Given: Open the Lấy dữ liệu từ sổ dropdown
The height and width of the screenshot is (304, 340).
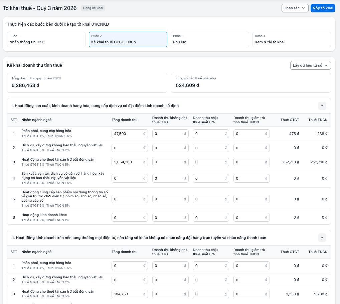Looking at the screenshot, I should point(310,65).
